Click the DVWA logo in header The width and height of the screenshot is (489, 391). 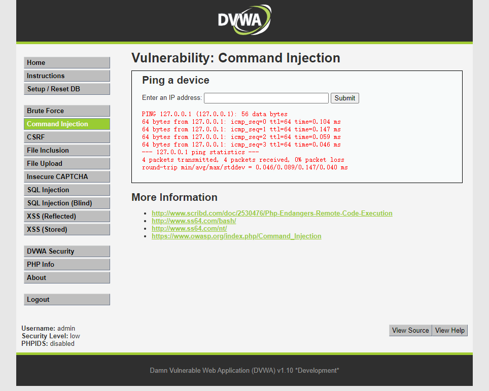pos(244,20)
